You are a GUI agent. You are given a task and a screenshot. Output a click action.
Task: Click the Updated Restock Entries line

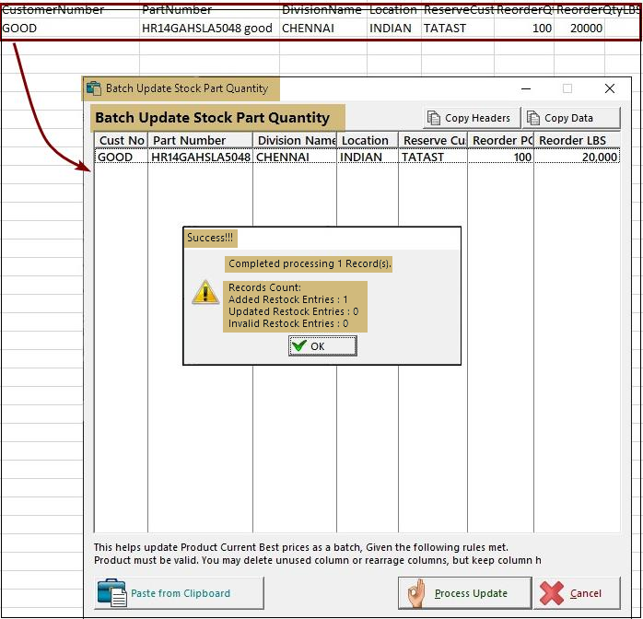point(293,311)
